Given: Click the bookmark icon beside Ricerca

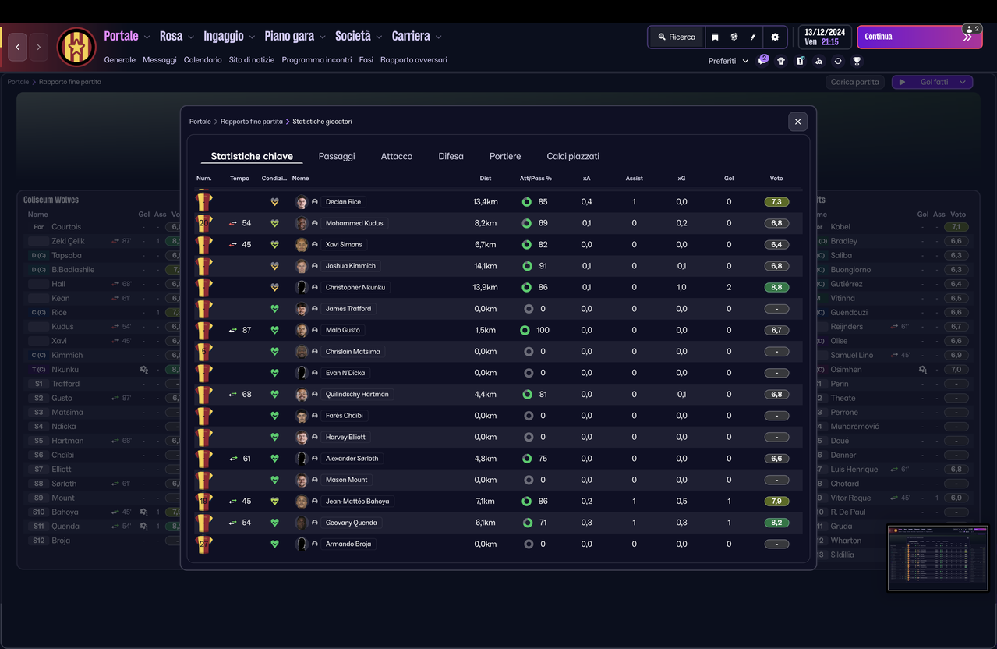Looking at the screenshot, I should 715,37.
